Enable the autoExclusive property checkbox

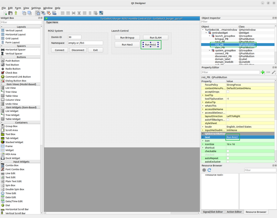tap(228, 162)
